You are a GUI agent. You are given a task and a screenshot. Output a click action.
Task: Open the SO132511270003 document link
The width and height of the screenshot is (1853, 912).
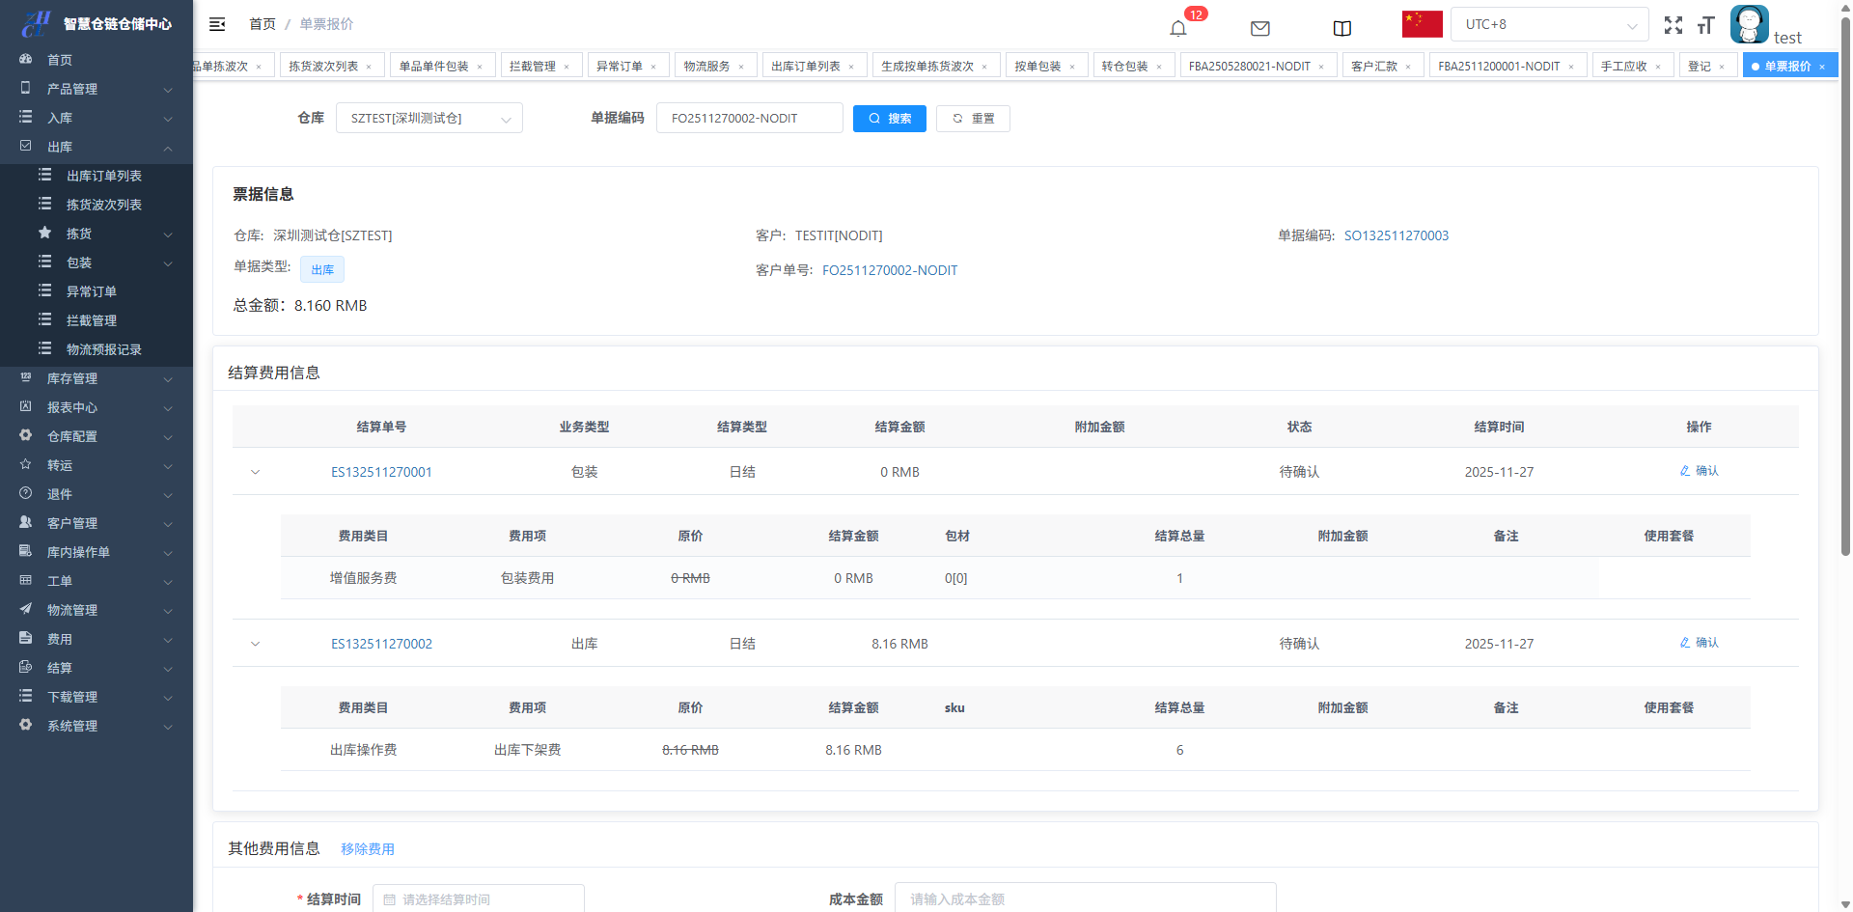click(x=1396, y=235)
